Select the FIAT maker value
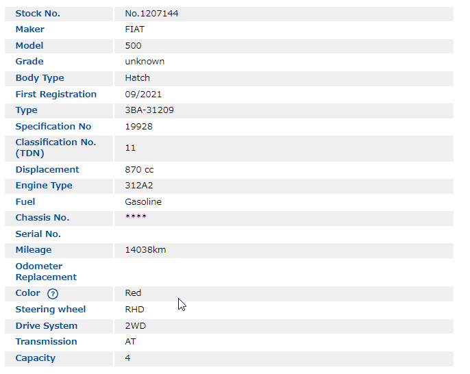This screenshot has width=470, height=374. [135, 29]
